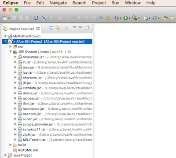Open dropdown arrow beside the globe icon

tap(150, 18)
